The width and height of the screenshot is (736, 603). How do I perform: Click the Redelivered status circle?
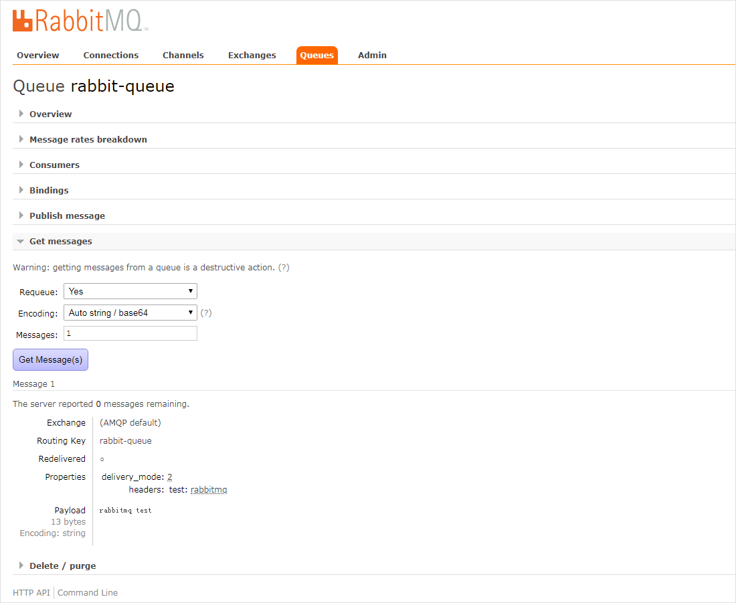102,459
